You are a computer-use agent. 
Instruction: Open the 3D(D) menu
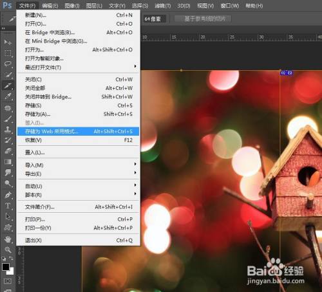[184, 6]
